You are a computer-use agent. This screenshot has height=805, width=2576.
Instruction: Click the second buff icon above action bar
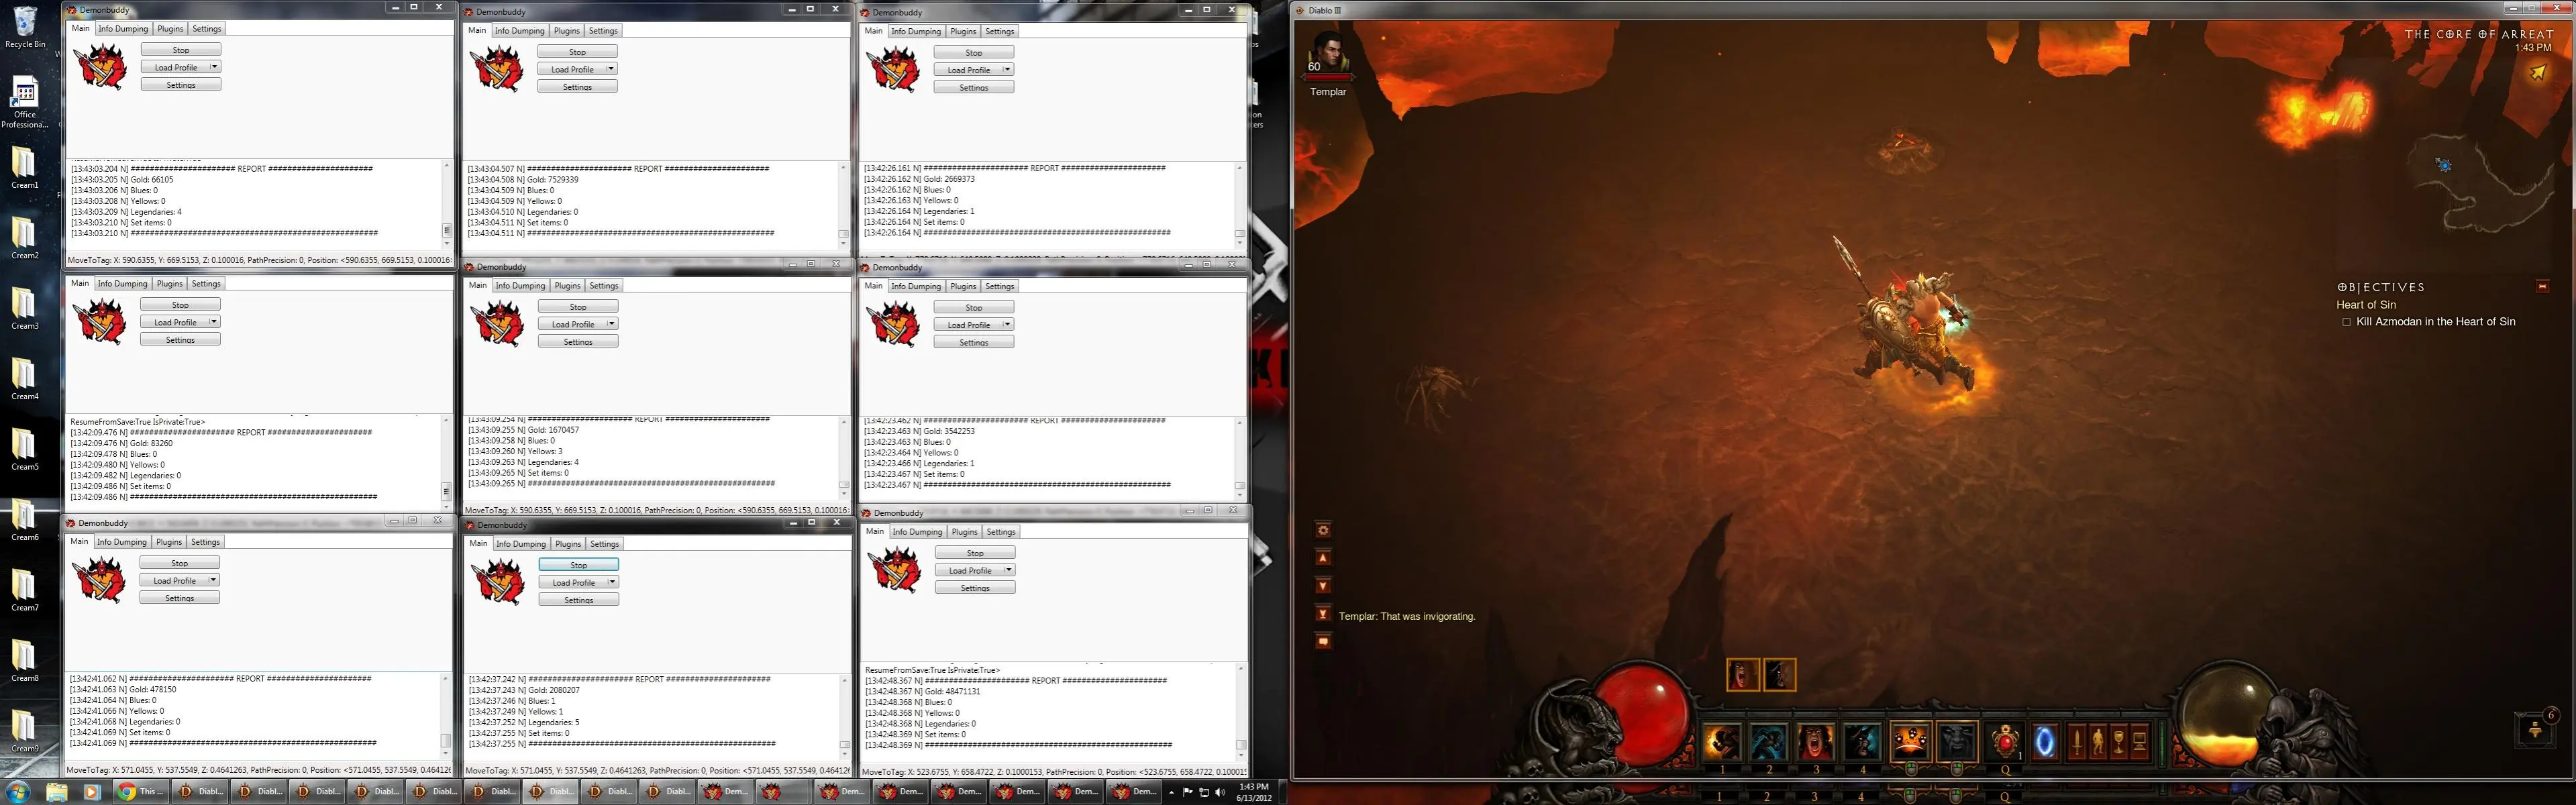click(1779, 675)
